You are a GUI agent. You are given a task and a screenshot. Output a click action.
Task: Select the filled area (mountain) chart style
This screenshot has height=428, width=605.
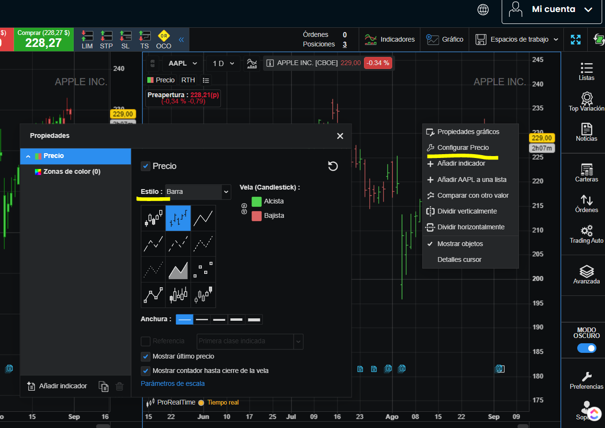pos(178,270)
